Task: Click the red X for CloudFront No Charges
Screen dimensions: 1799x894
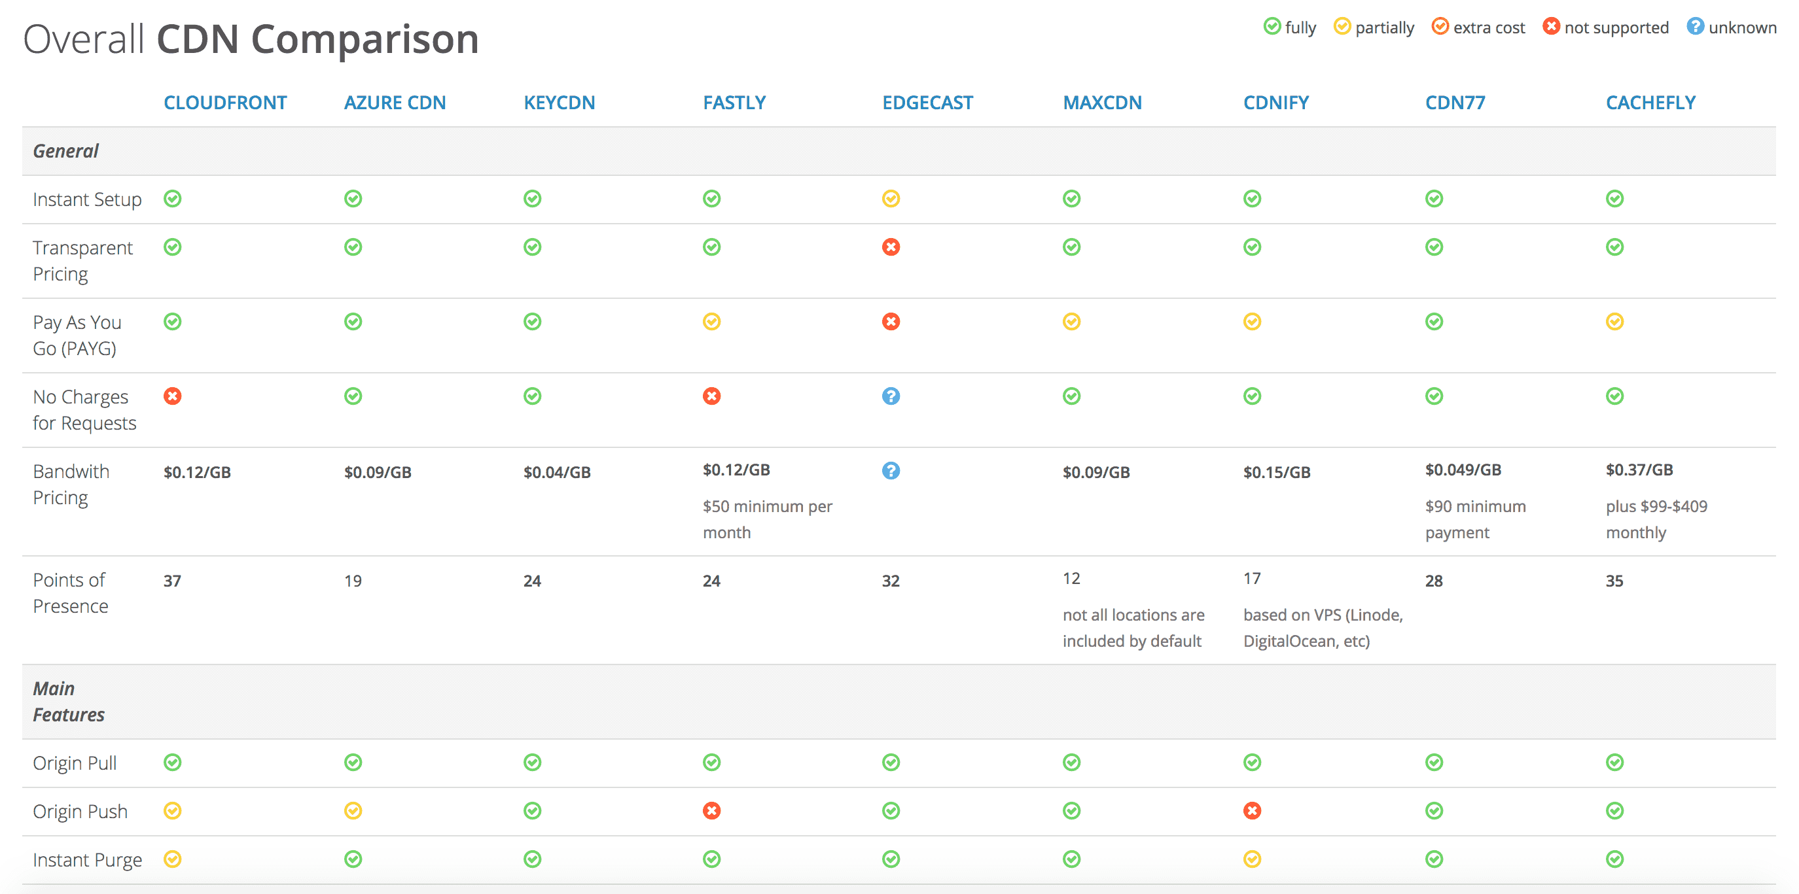Action: (173, 396)
